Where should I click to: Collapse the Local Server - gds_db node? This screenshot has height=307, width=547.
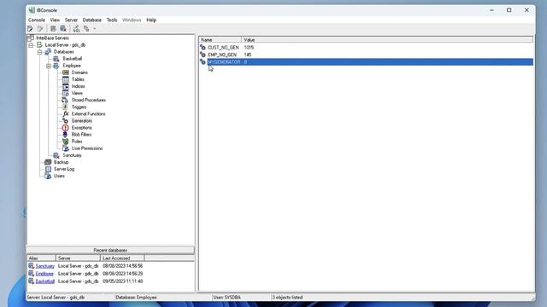click(31, 45)
